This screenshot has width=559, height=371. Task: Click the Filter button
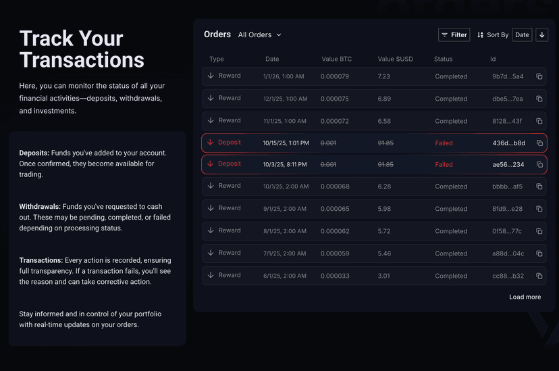click(x=454, y=34)
